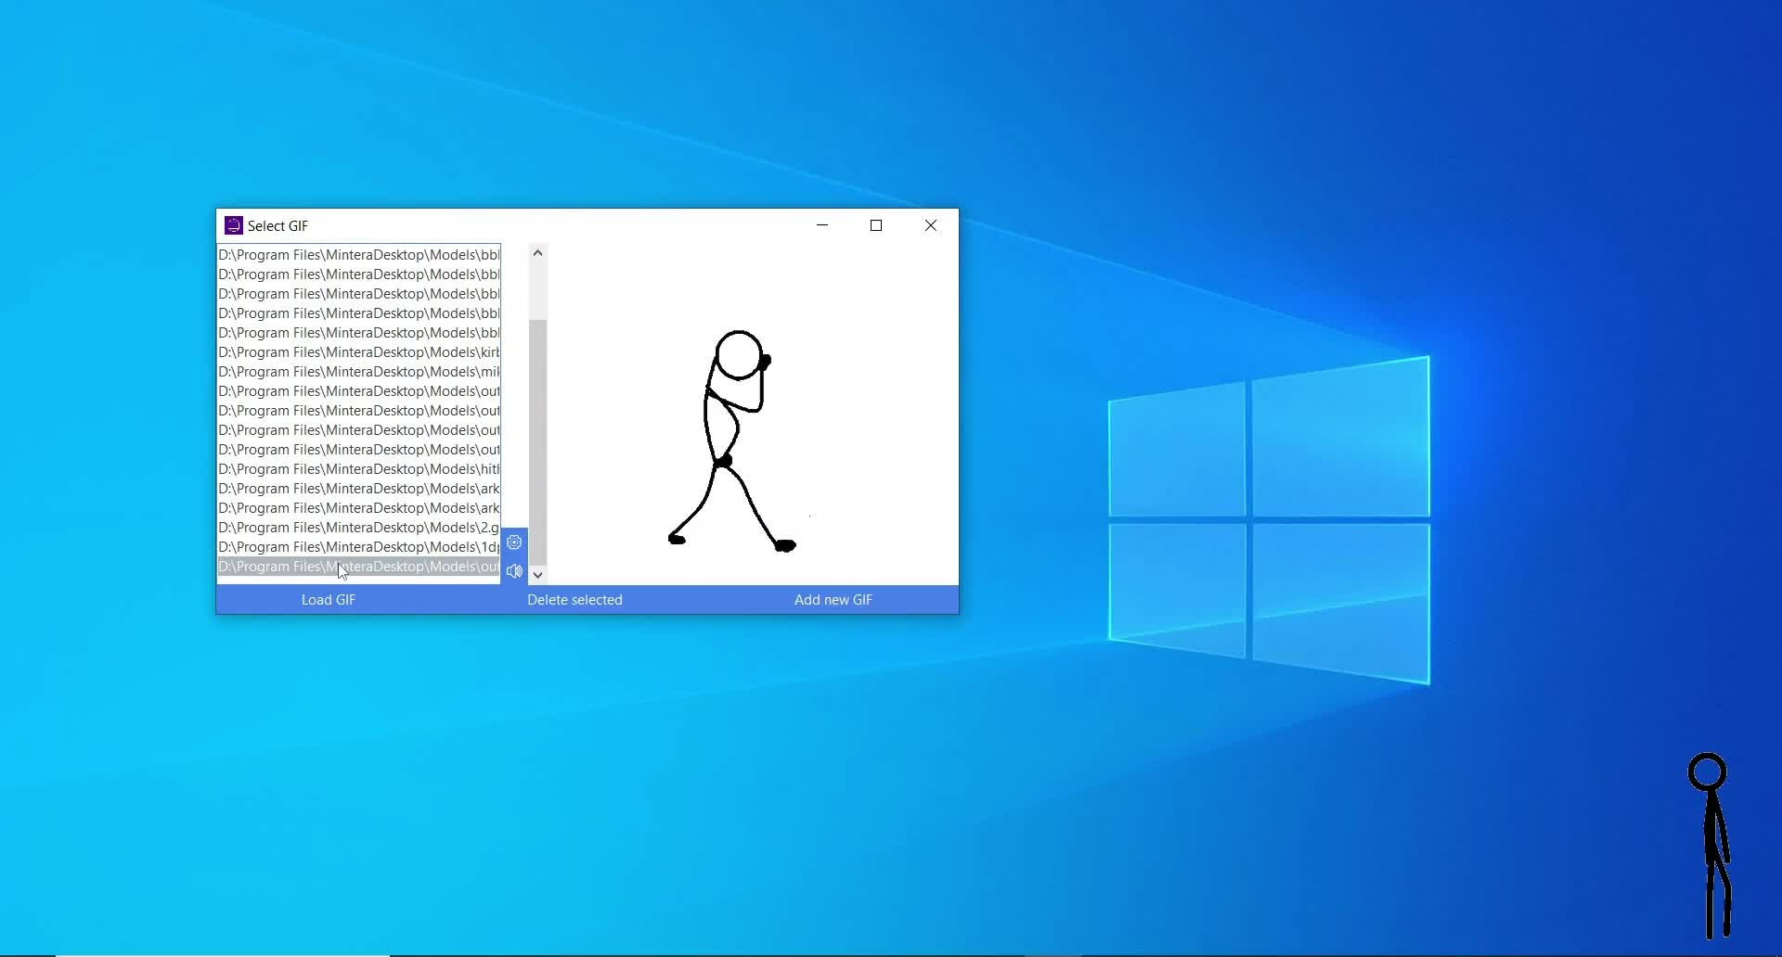This screenshot has width=1782, height=957.
Task: Toggle the speaker sound icon
Action: coord(514,571)
